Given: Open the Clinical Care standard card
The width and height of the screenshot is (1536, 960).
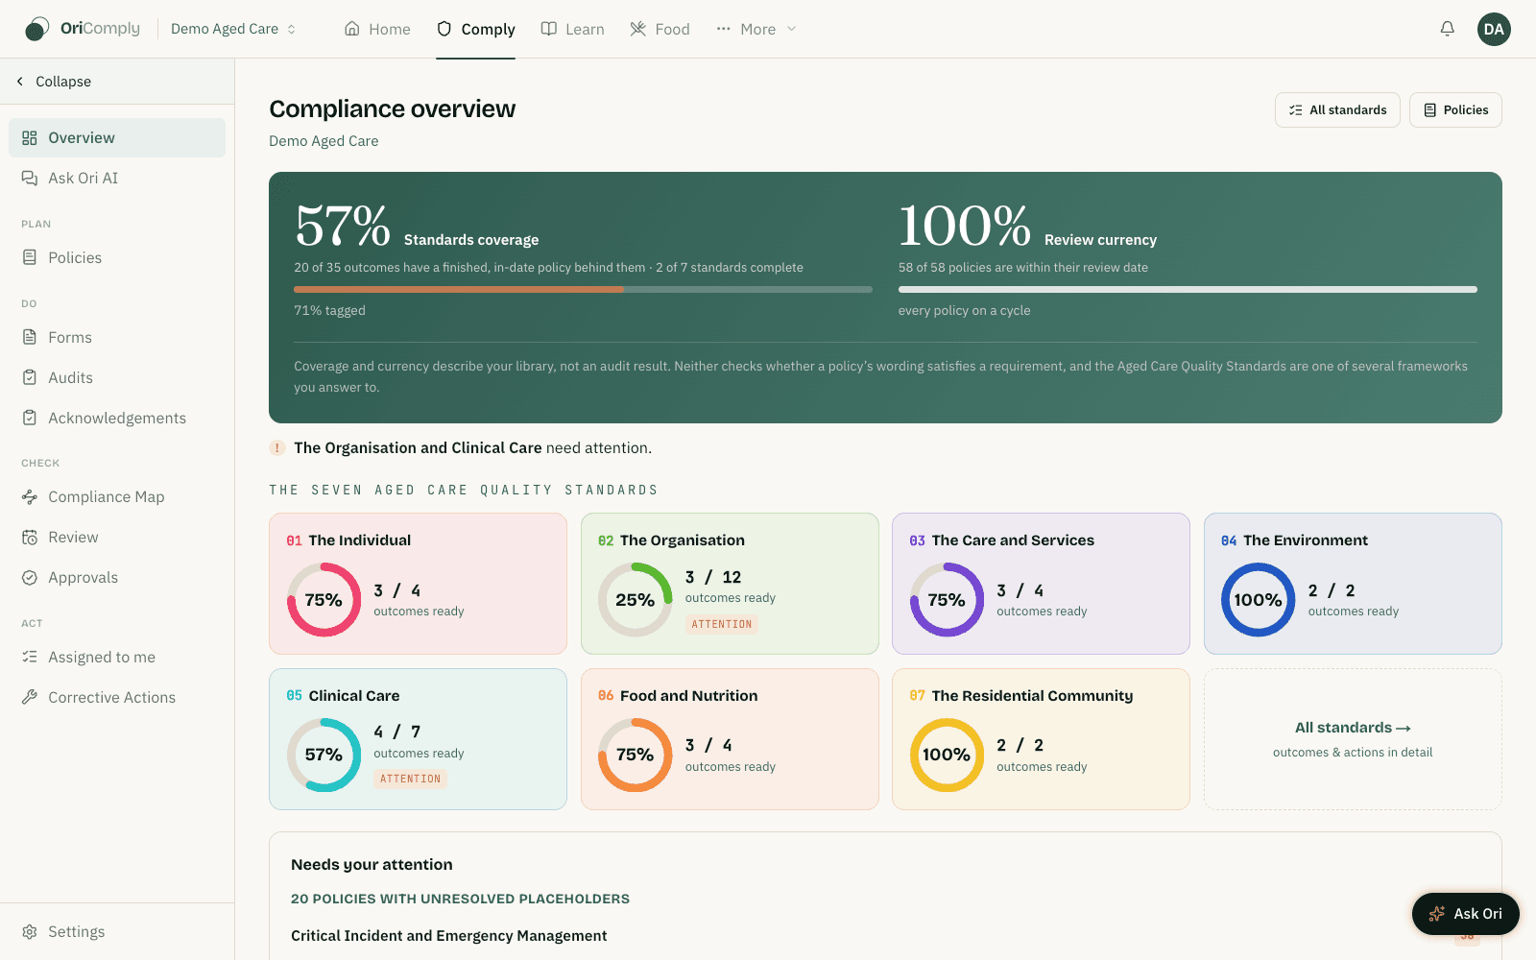Looking at the screenshot, I should click(418, 739).
